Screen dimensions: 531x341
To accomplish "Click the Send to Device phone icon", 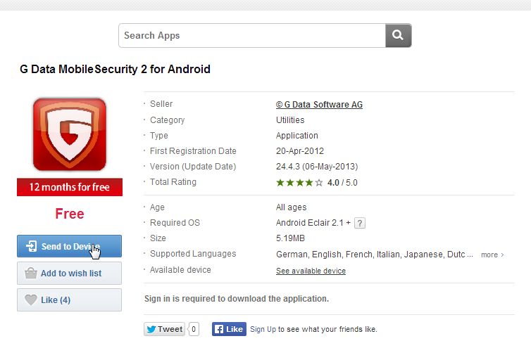I will (31, 247).
